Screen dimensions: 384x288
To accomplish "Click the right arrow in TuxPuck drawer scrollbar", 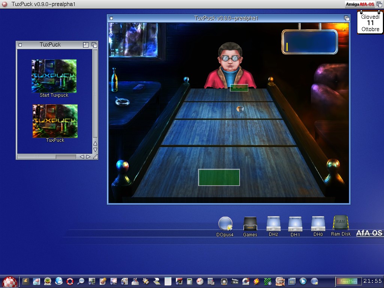I will pyautogui.click(x=88, y=157).
